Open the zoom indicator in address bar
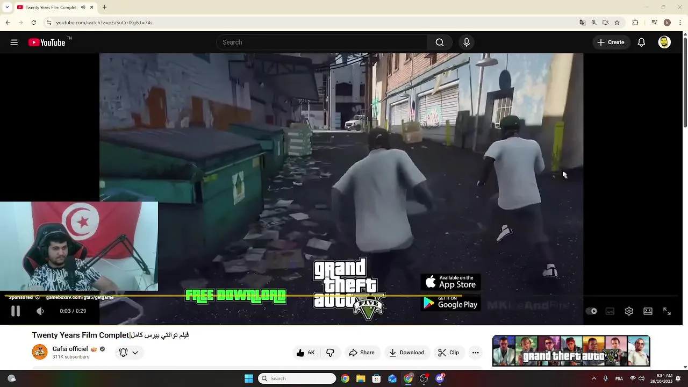 (594, 23)
